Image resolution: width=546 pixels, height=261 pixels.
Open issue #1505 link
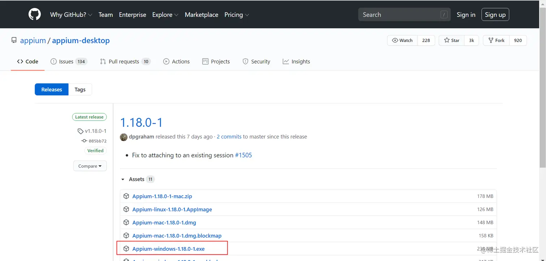tap(243, 155)
